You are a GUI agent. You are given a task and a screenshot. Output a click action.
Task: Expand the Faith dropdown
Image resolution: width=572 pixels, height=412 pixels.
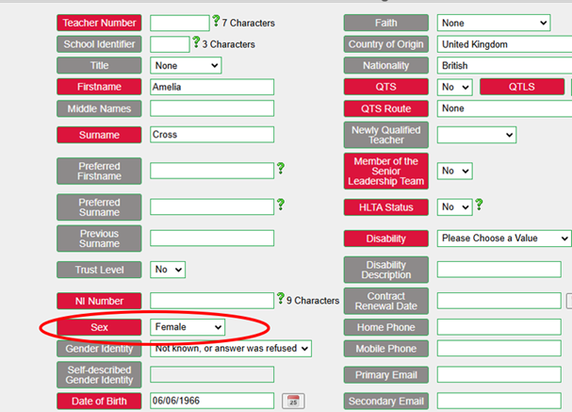pos(494,23)
